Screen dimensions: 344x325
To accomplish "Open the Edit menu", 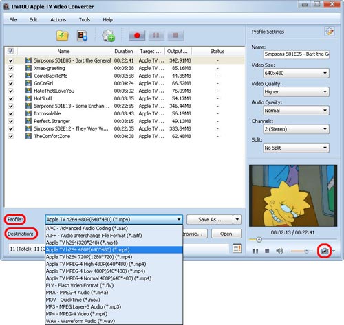I will [33, 19].
